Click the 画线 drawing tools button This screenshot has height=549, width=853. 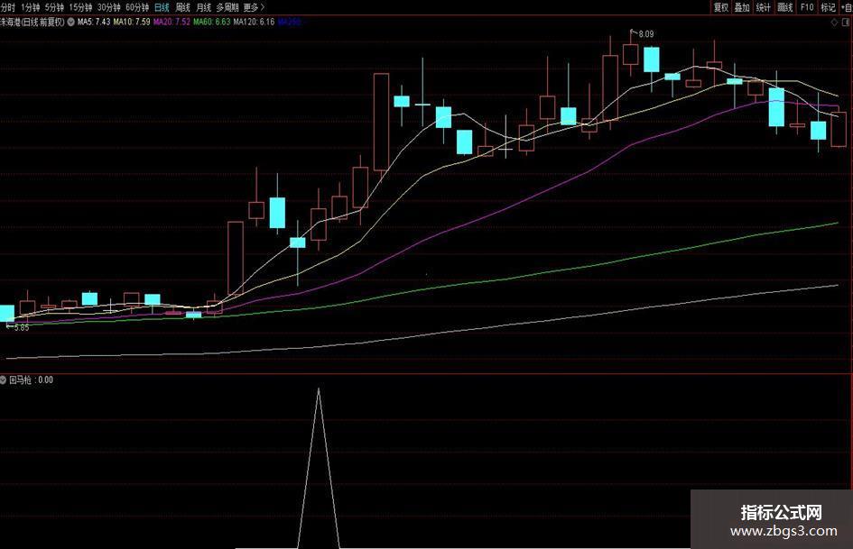point(785,7)
